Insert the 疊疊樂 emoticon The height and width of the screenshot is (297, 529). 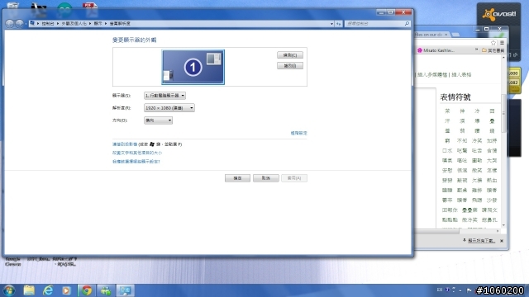click(x=469, y=210)
